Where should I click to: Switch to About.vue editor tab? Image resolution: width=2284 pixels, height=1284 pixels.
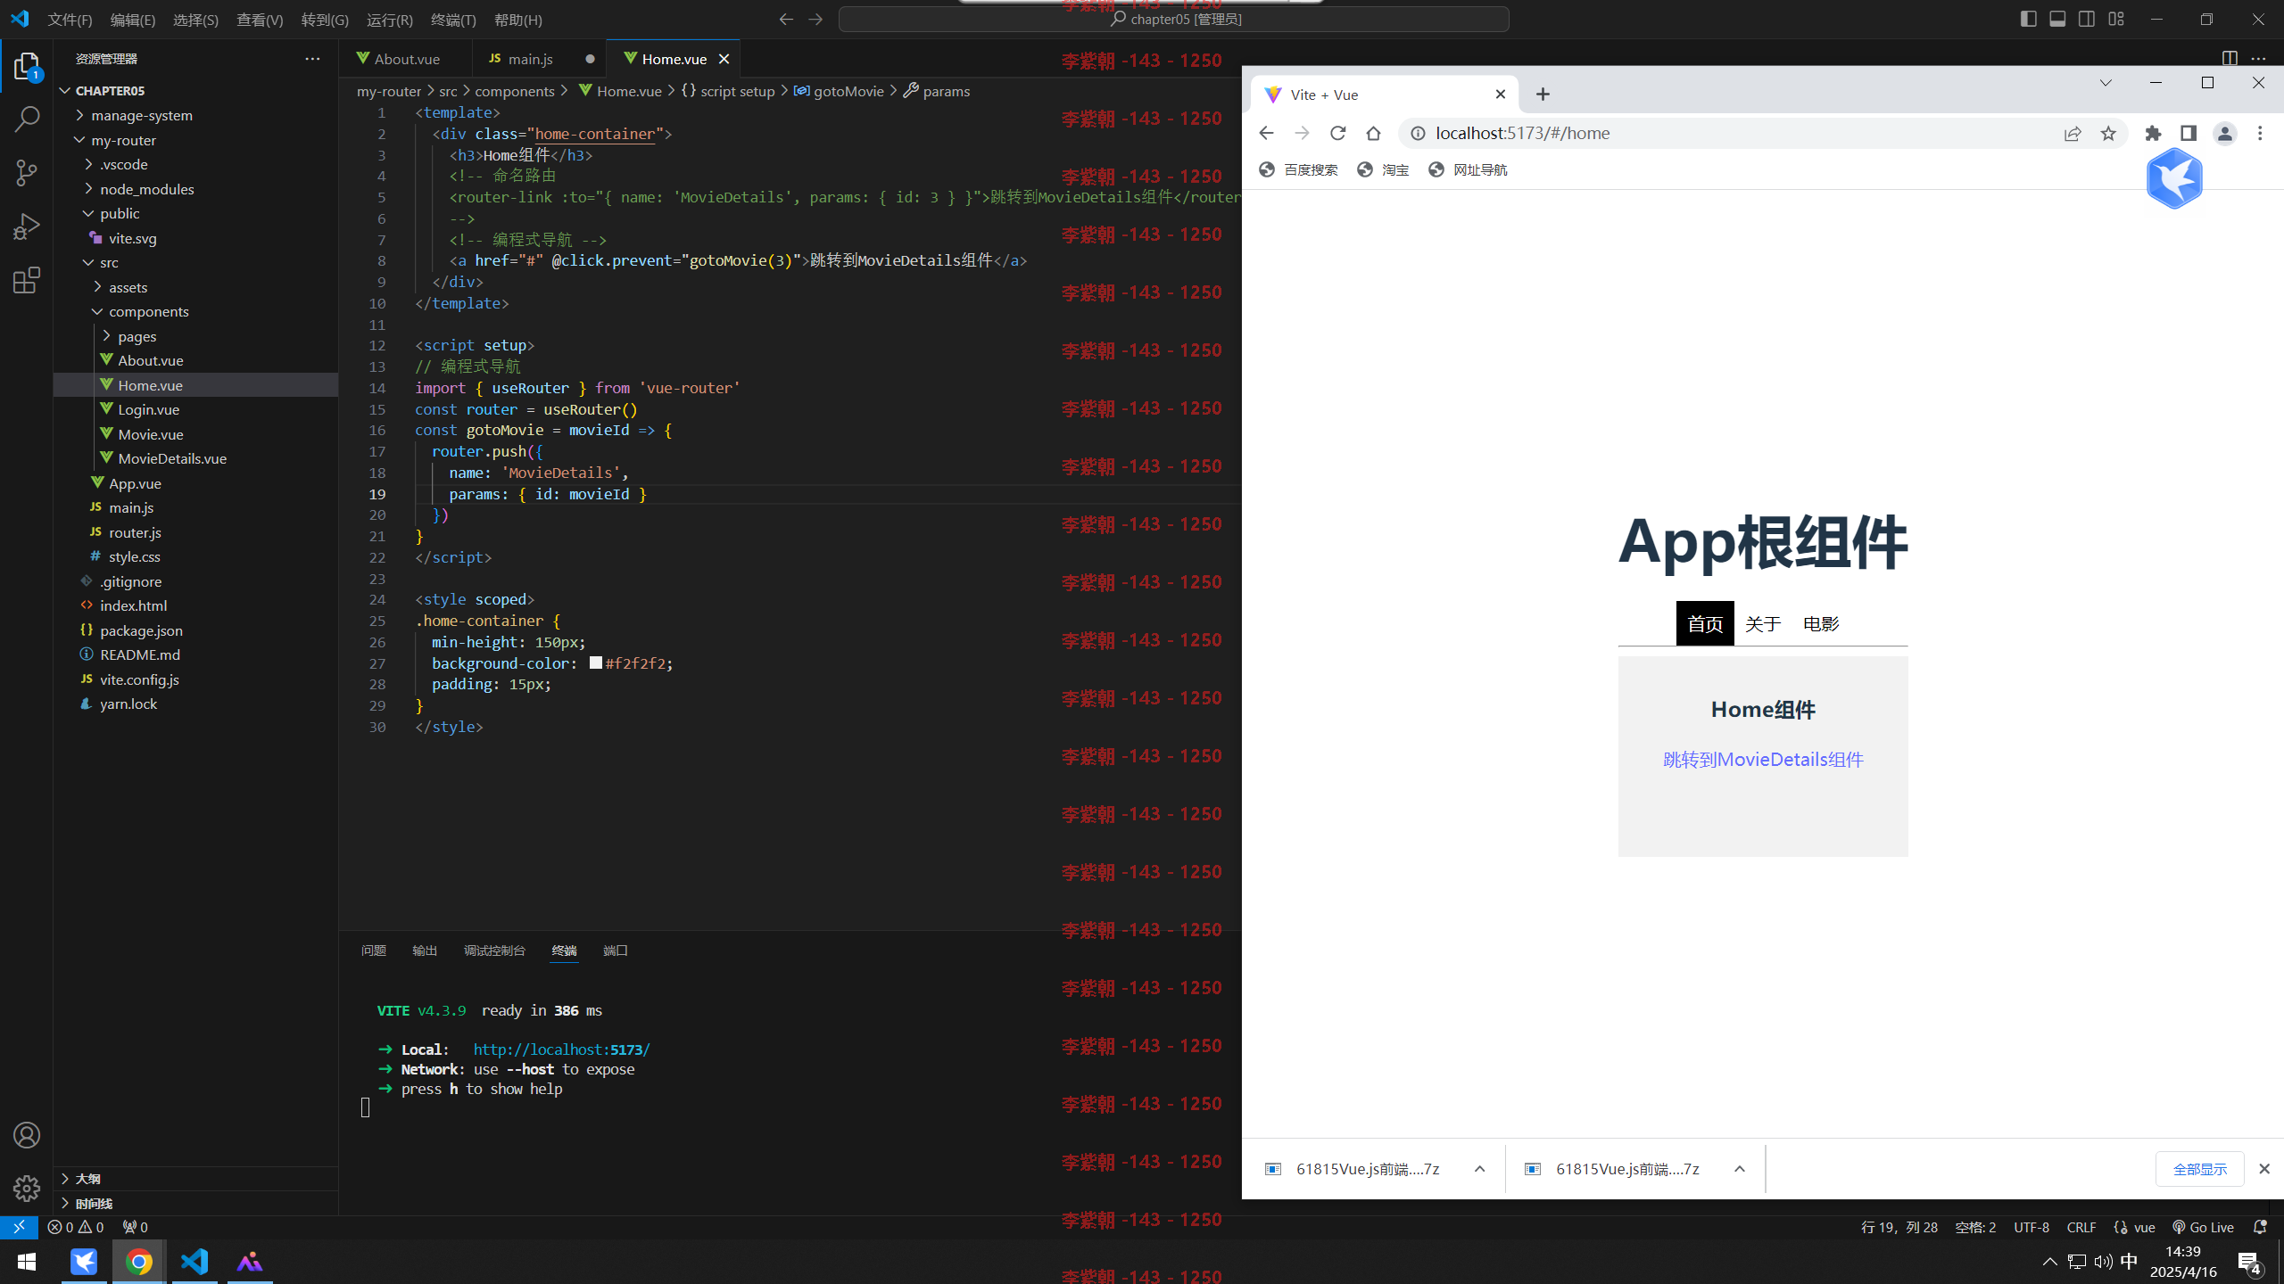(x=405, y=59)
